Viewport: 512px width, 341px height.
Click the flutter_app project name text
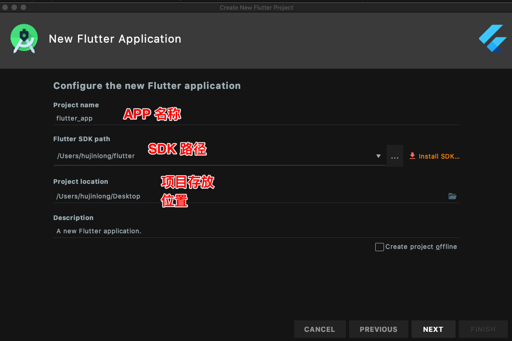[x=74, y=118]
